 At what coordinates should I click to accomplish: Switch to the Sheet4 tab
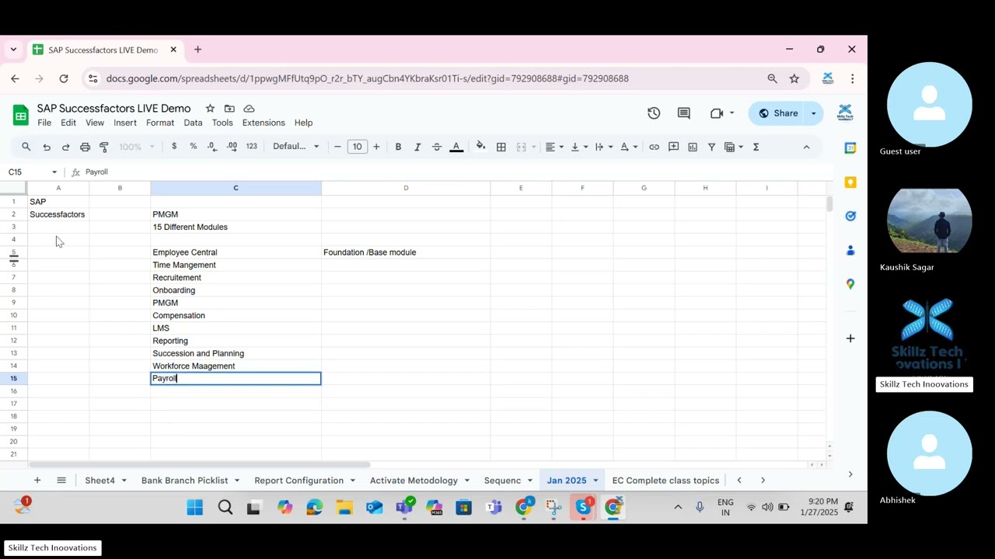click(x=99, y=481)
